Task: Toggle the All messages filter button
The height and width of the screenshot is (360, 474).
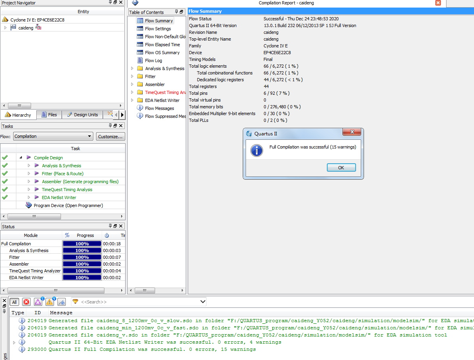Action: (14, 302)
